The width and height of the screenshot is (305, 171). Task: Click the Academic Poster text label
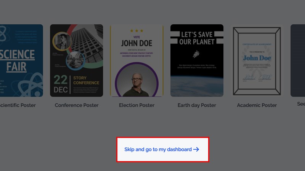pyautogui.click(x=257, y=105)
